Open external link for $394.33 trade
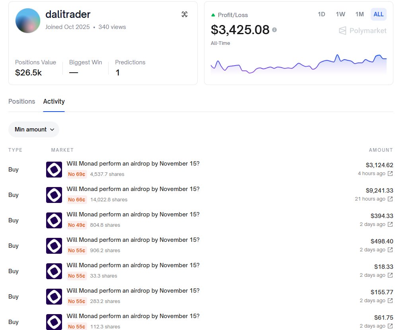This screenshot has width=420, height=330. coord(390,224)
